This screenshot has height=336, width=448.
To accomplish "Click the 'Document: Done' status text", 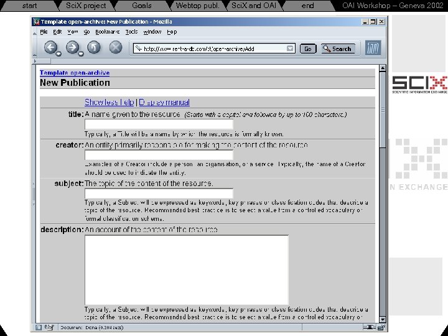I will pyautogui.click(x=91, y=327).
